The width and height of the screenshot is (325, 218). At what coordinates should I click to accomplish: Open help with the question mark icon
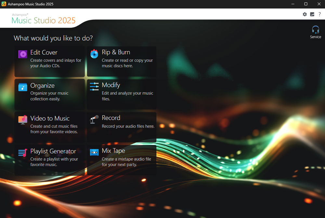pos(319,14)
